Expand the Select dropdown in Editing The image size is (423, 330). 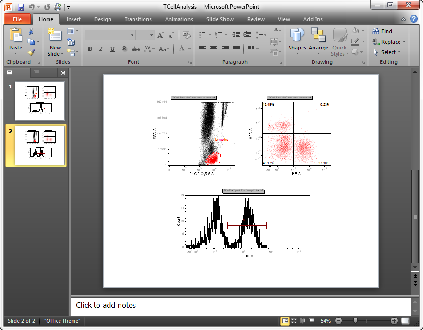[x=388, y=52]
